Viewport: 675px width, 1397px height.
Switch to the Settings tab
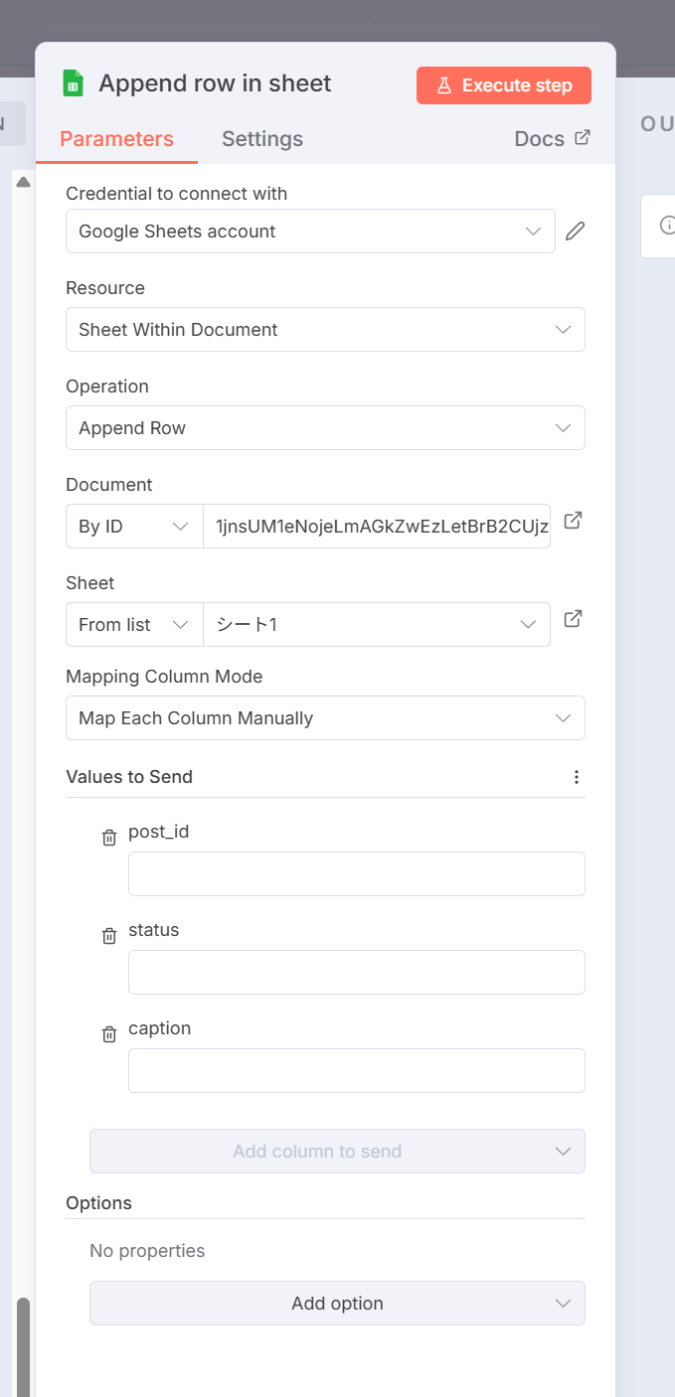(x=261, y=139)
